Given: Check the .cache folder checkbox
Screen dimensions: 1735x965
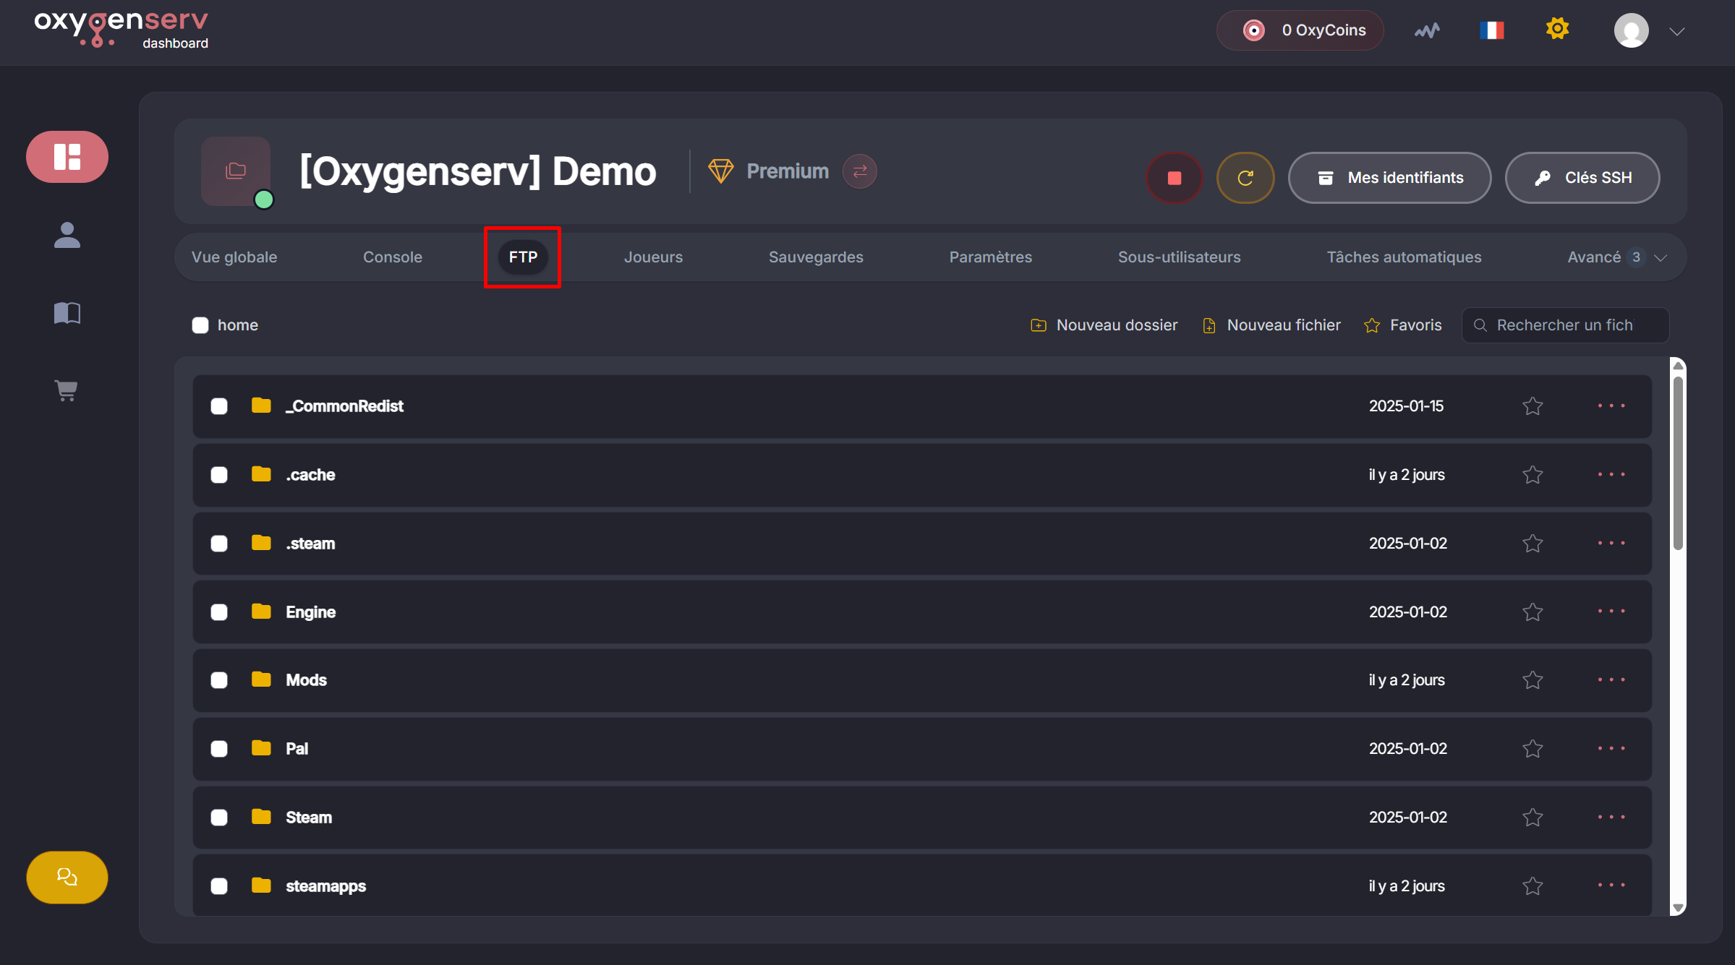Looking at the screenshot, I should (x=219, y=475).
